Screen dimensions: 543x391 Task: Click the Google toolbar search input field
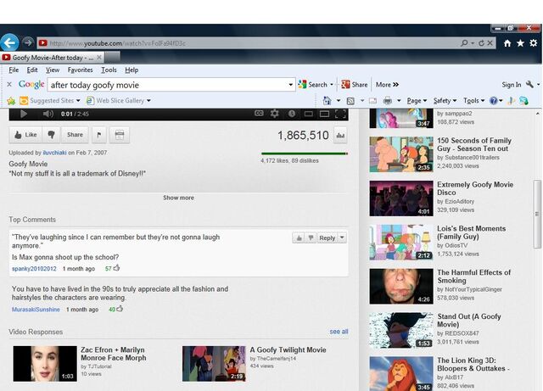point(168,85)
